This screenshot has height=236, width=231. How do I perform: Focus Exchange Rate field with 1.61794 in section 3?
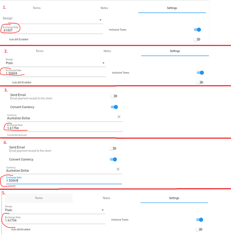[65, 127]
